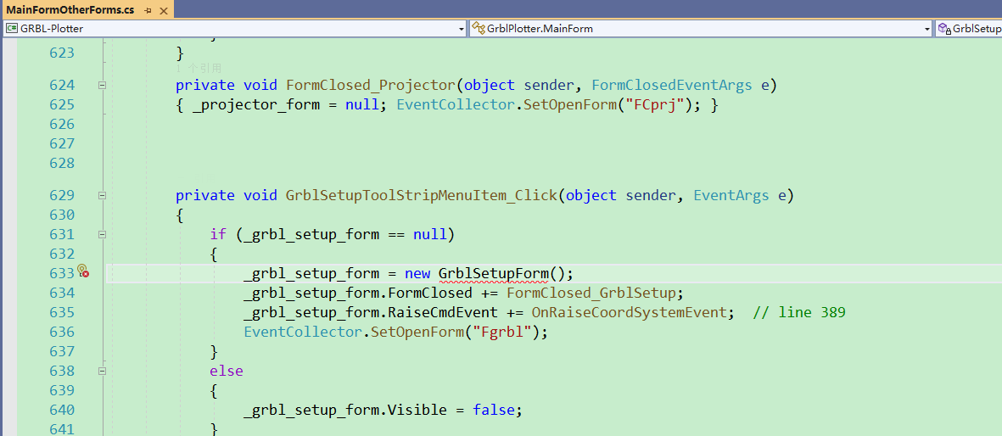Click the C# project icon beside GRBL-Plotter

12,29
